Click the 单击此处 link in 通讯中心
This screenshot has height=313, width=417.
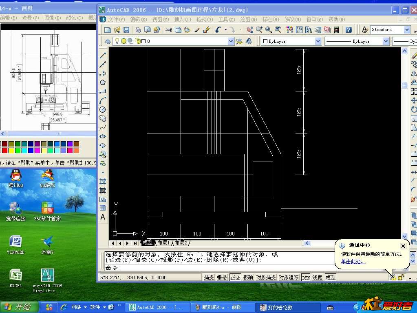point(353,262)
